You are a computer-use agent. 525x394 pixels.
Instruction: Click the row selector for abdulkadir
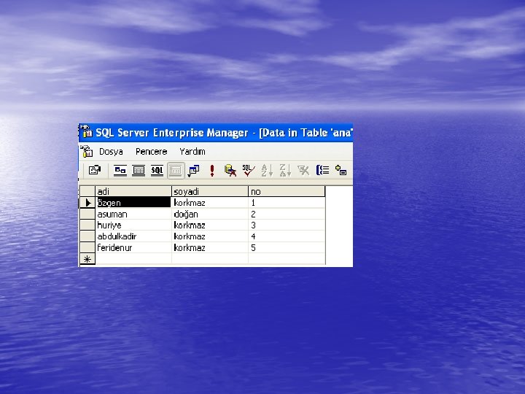(x=87, y=236)
